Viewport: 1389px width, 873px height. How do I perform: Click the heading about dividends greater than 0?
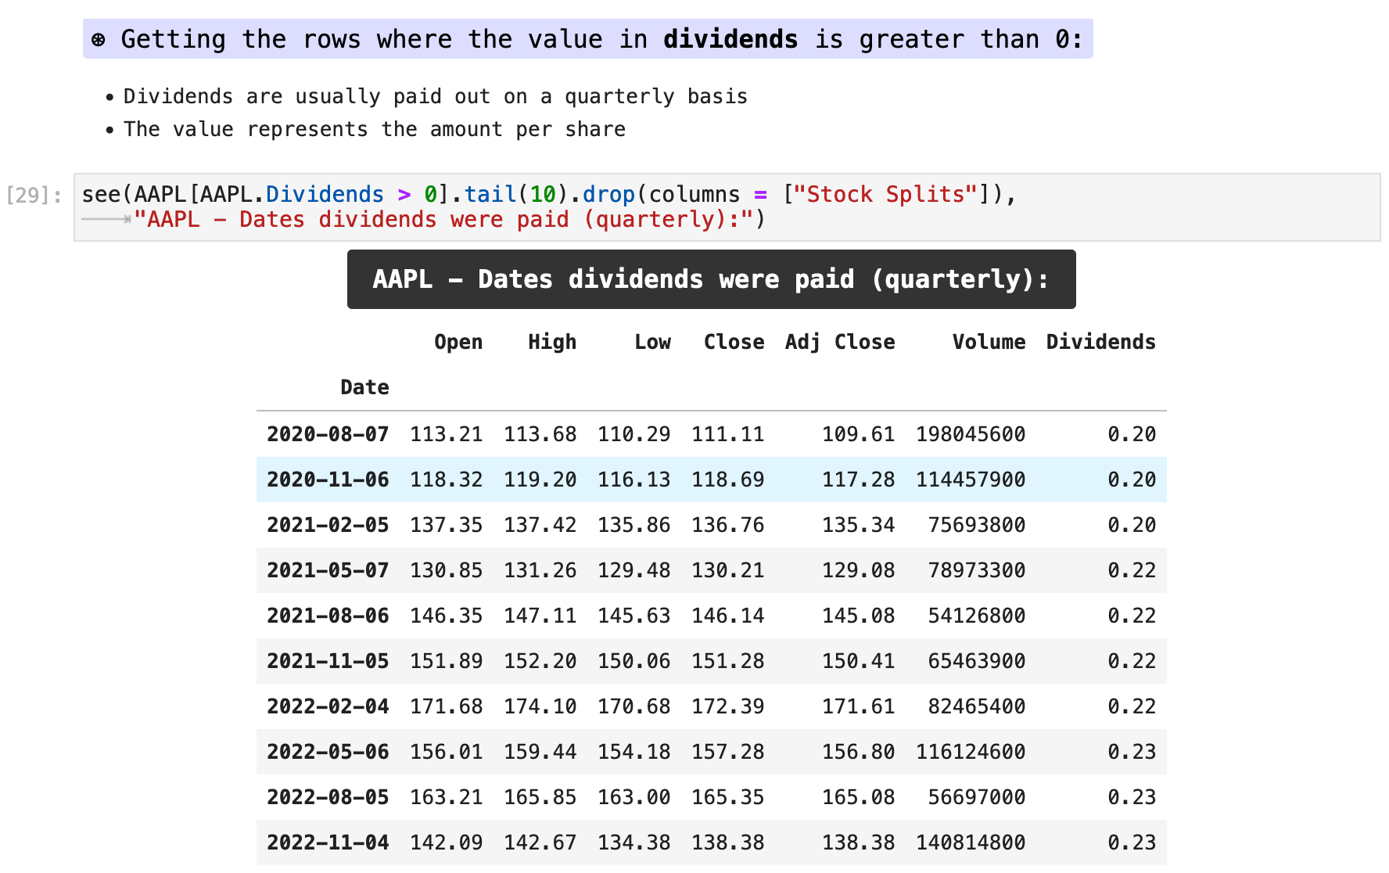pyautogui.click(x=588, y=39)
